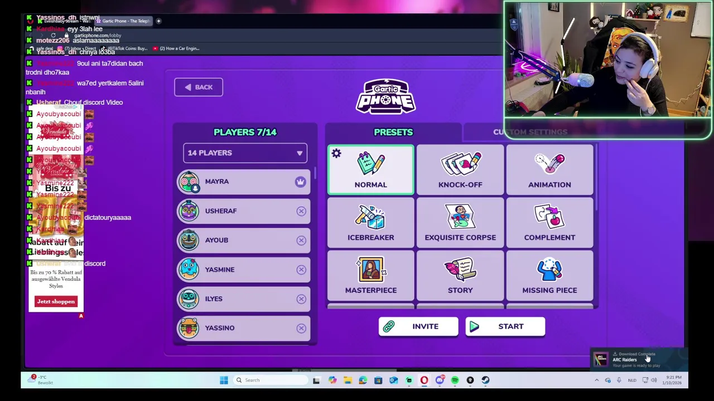714x401 pixels.
Task: Open the How a Car Engine bookmark
Action: [x=176, y=48]
